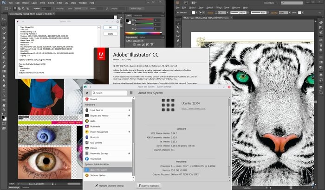This screenshot has width=325, height=190.
Task: Choose Intersect with selection mode
Action: point(27,9)
